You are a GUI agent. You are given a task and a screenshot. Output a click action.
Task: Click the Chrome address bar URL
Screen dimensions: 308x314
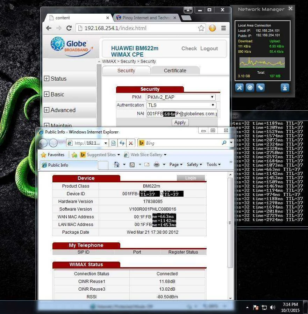(115, 28)
